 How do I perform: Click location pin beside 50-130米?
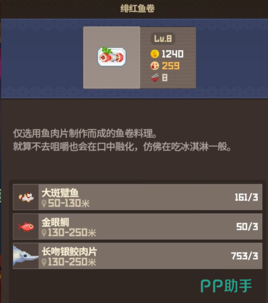tap(44, 204)
